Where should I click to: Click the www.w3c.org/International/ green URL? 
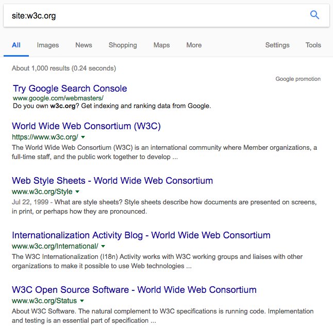[x=55, y=246]
